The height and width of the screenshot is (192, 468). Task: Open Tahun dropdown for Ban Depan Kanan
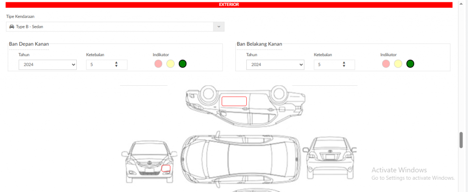click(48, 65)
